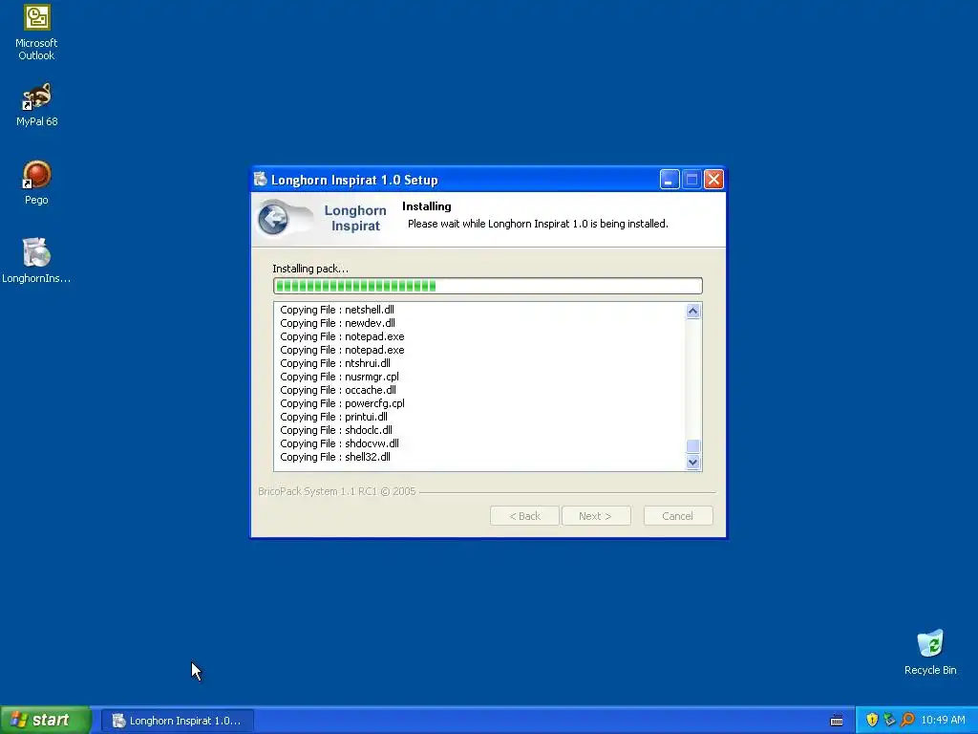Select the LonghornIns... installer icon on desktop
Screen dimensions: 978x734
(36, 261)
